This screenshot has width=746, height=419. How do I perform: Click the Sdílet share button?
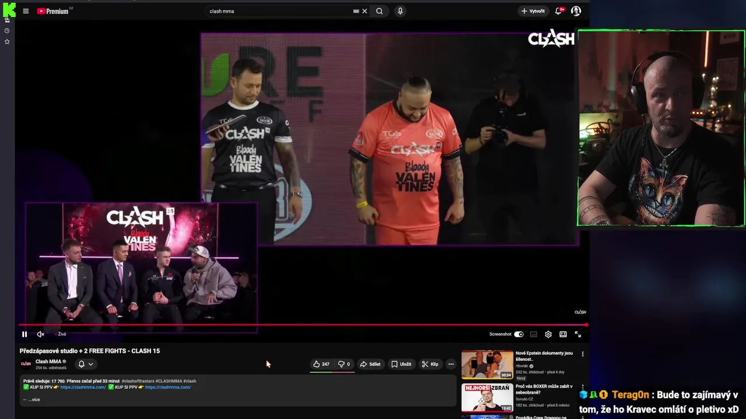tap(370, 364)
